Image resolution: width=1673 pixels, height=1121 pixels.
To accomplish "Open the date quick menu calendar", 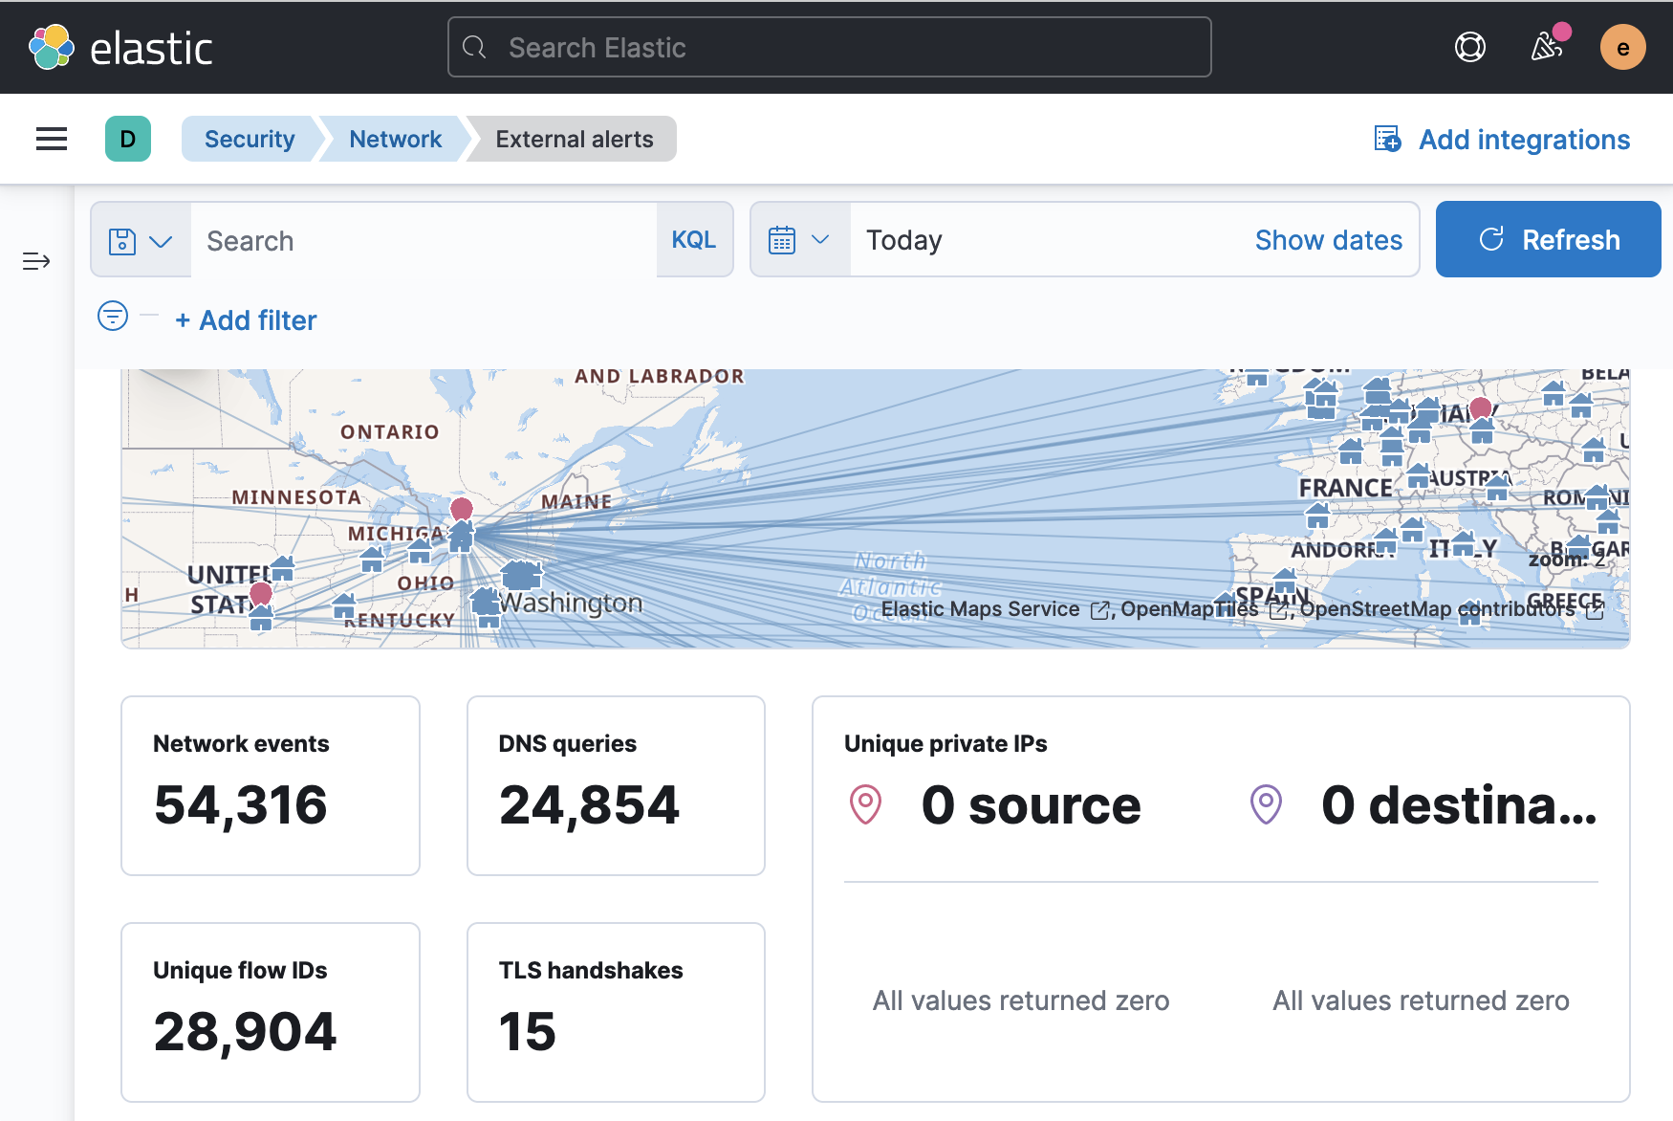I will click(x=799, y=240).
